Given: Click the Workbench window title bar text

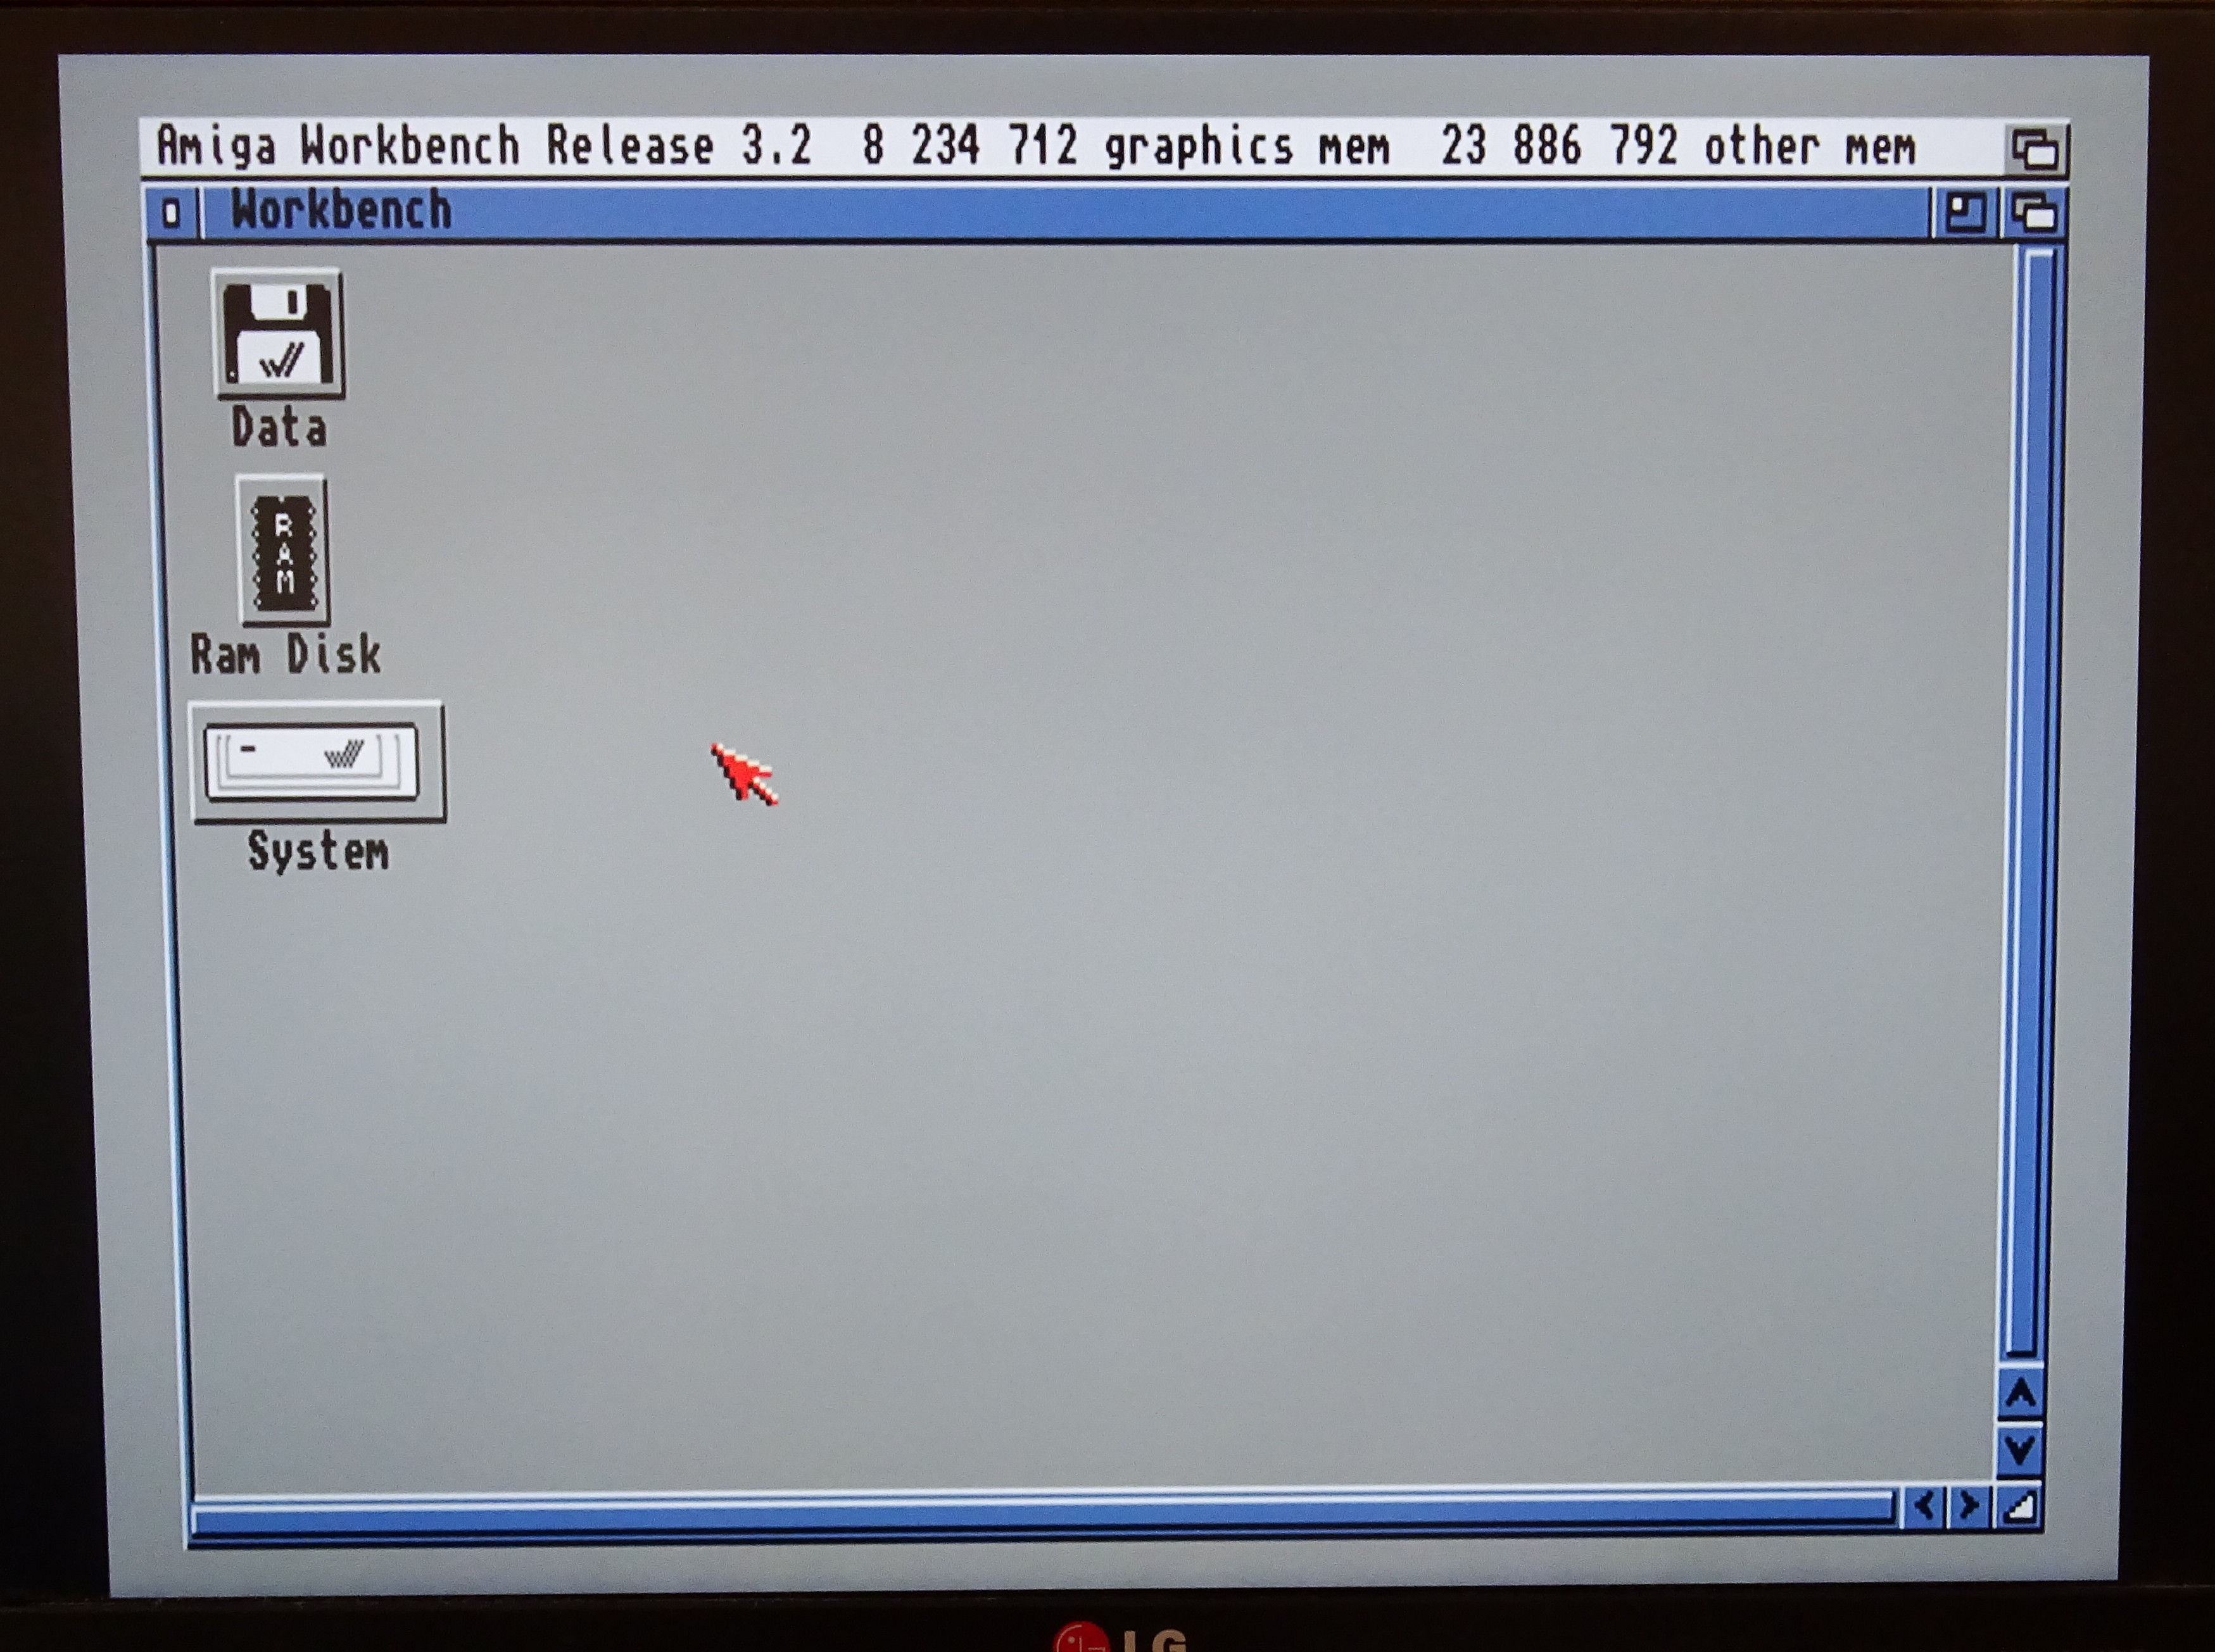Looking at the screenshot, I should pos(341,210).
